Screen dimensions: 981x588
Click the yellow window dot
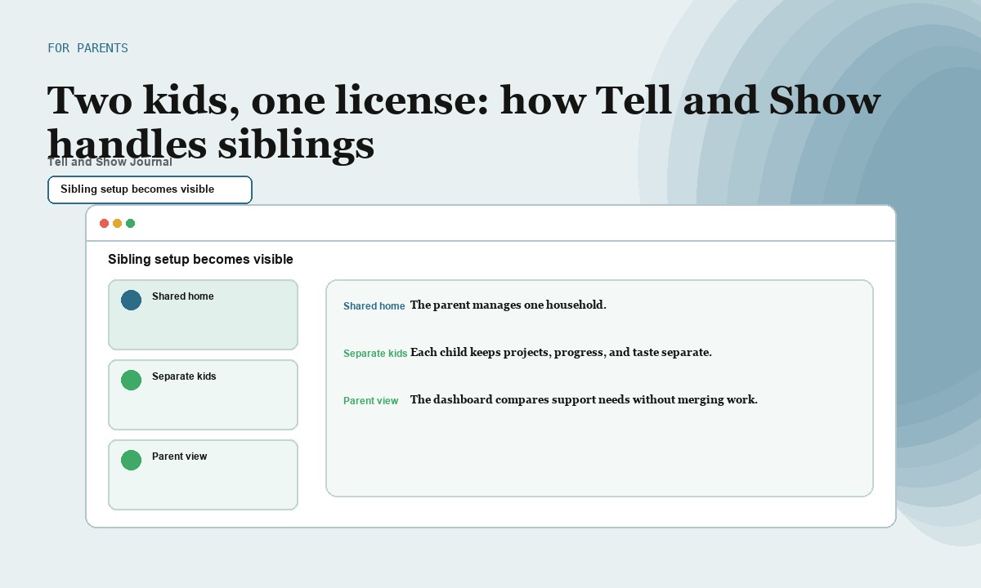click(117, 223)
